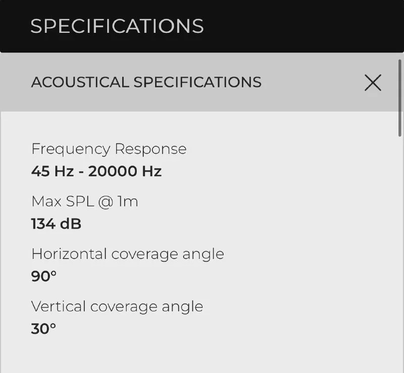Click the 134 dB value

pos(56,224)
